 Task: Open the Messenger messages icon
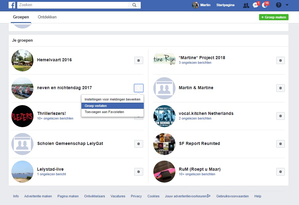(256, 5)
